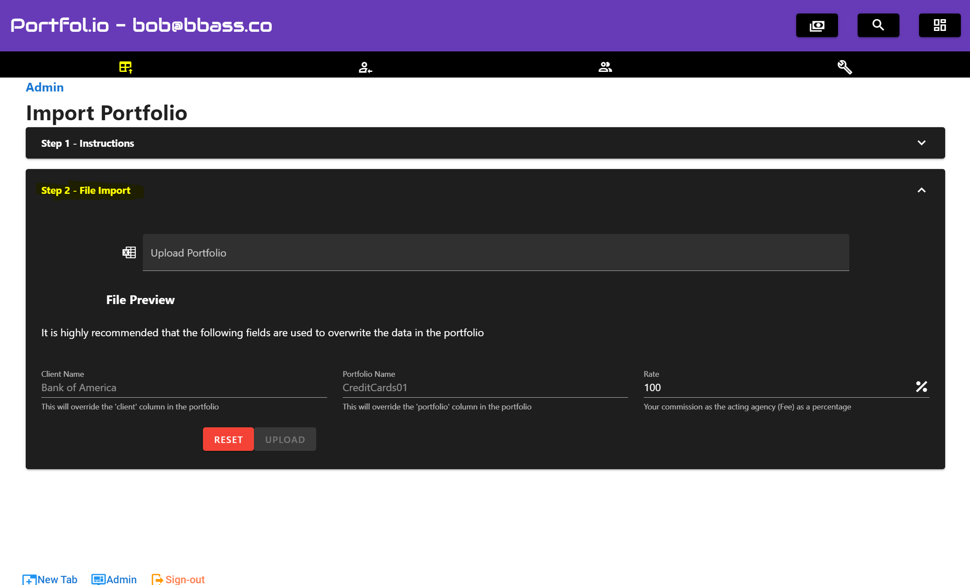Click the Upload Portfolio file field
Screen dimensions: 970x585
(496, 253)
